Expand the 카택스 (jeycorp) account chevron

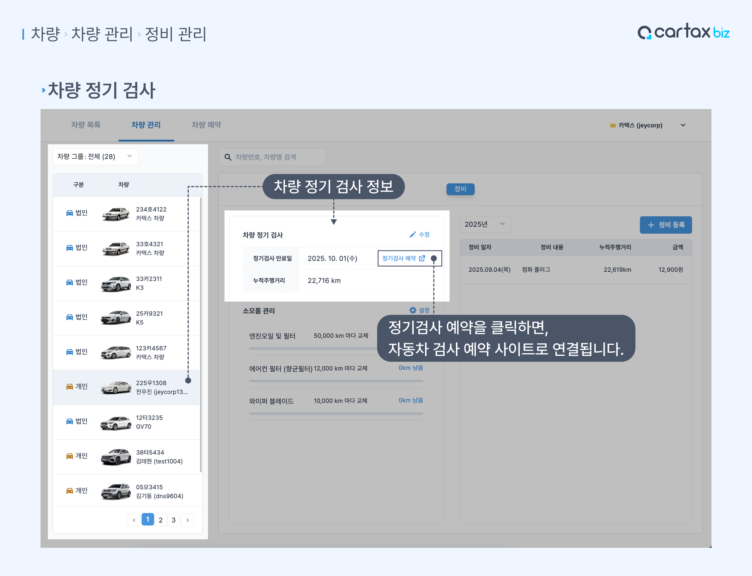click(683, 125)
